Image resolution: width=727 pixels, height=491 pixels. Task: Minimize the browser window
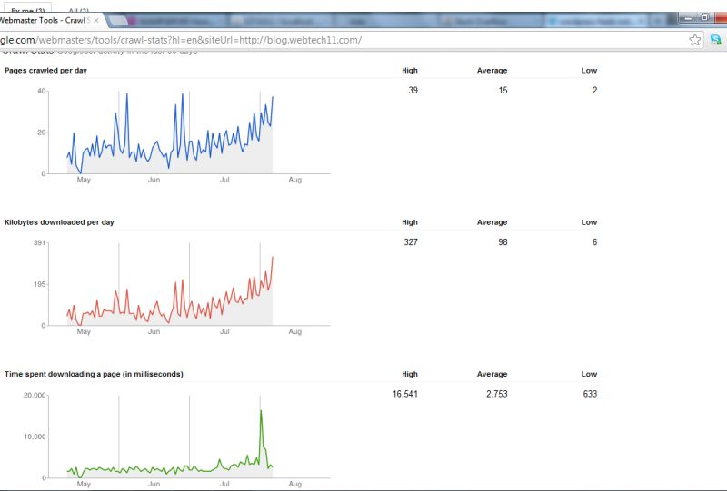click(x=689, y=17)
